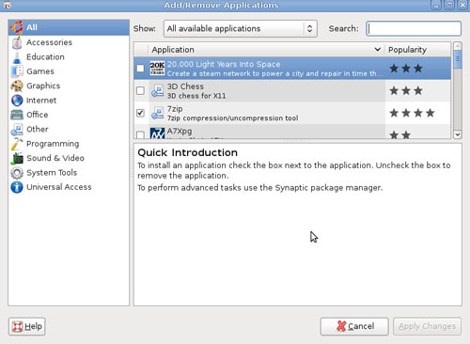470x344 pixels.
Task: Click the Education flask icon
Action: coord(17,57)
